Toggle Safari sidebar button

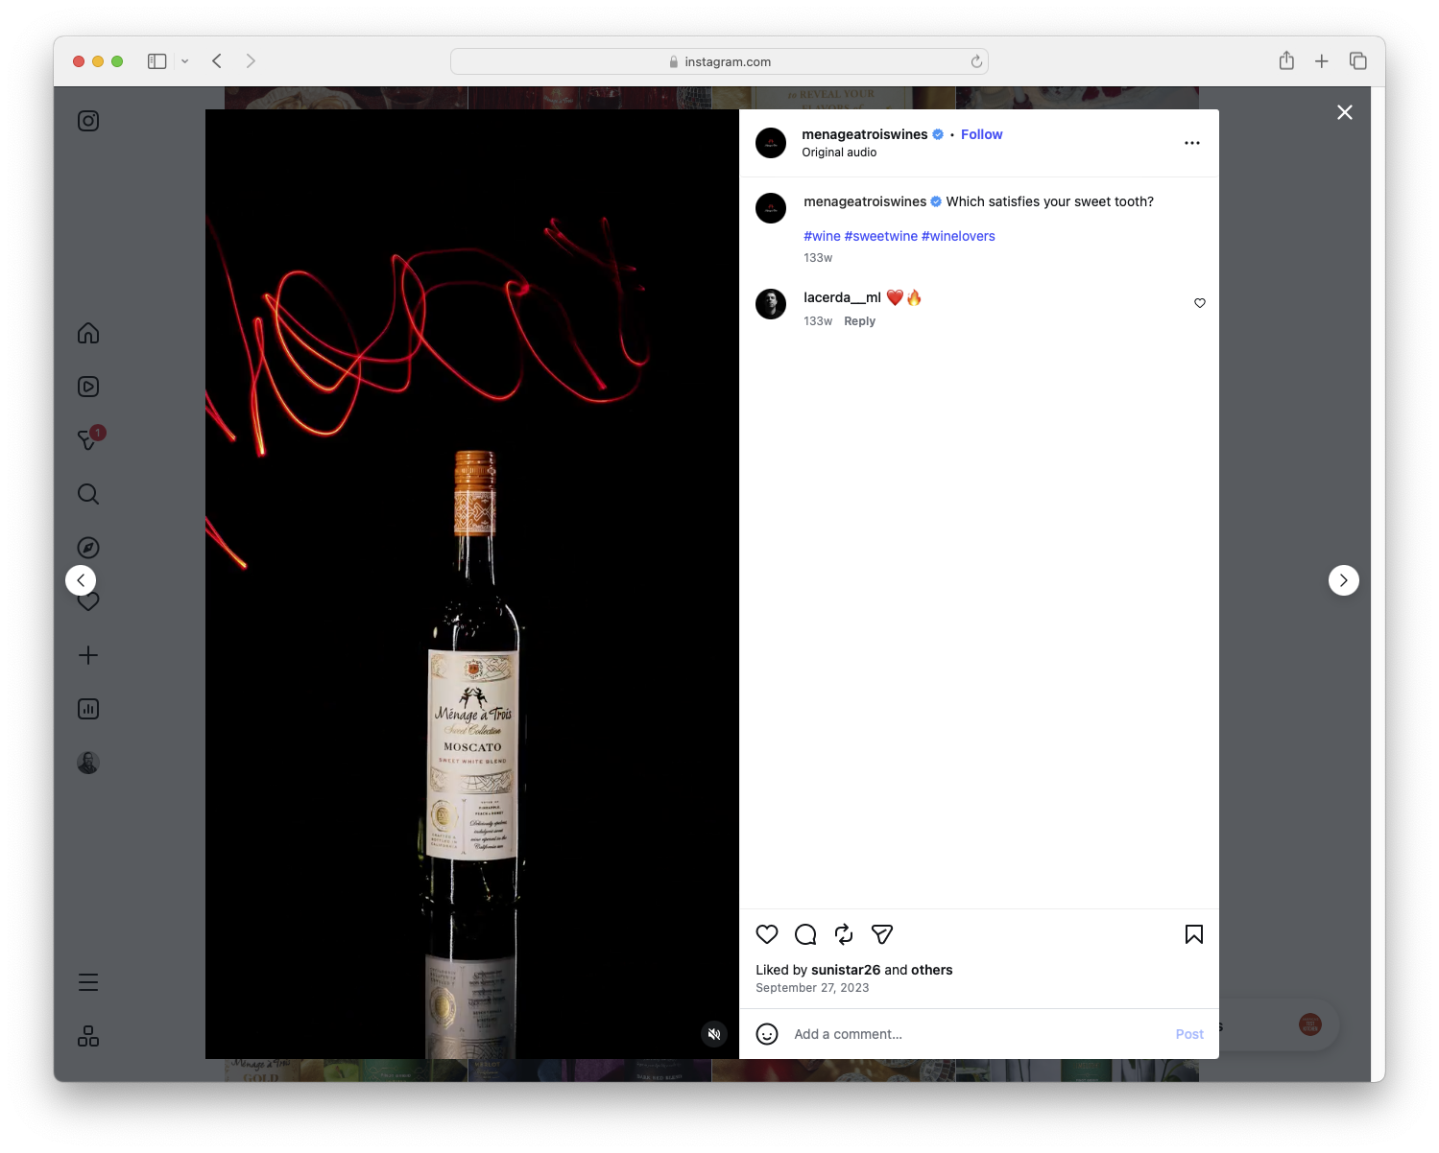pyautogui.click(x=157, y=61)
